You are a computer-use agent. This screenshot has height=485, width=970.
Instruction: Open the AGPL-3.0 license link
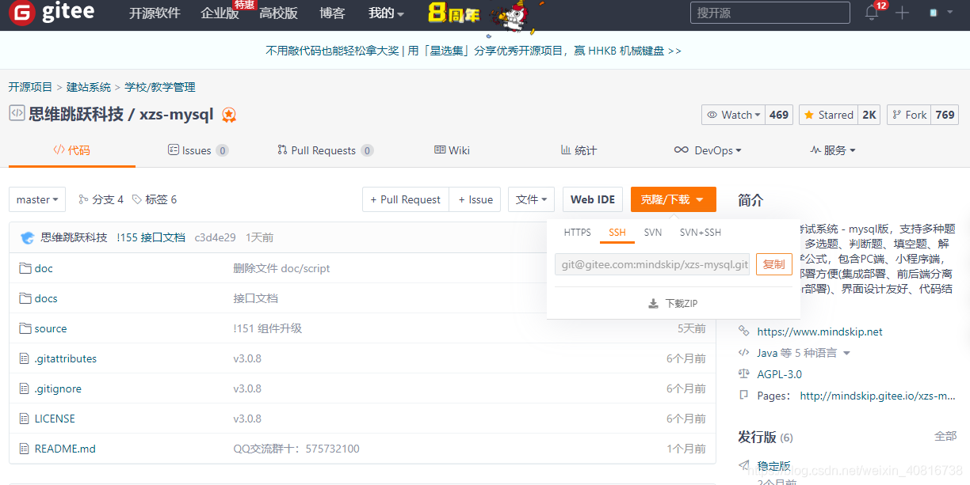779,374
